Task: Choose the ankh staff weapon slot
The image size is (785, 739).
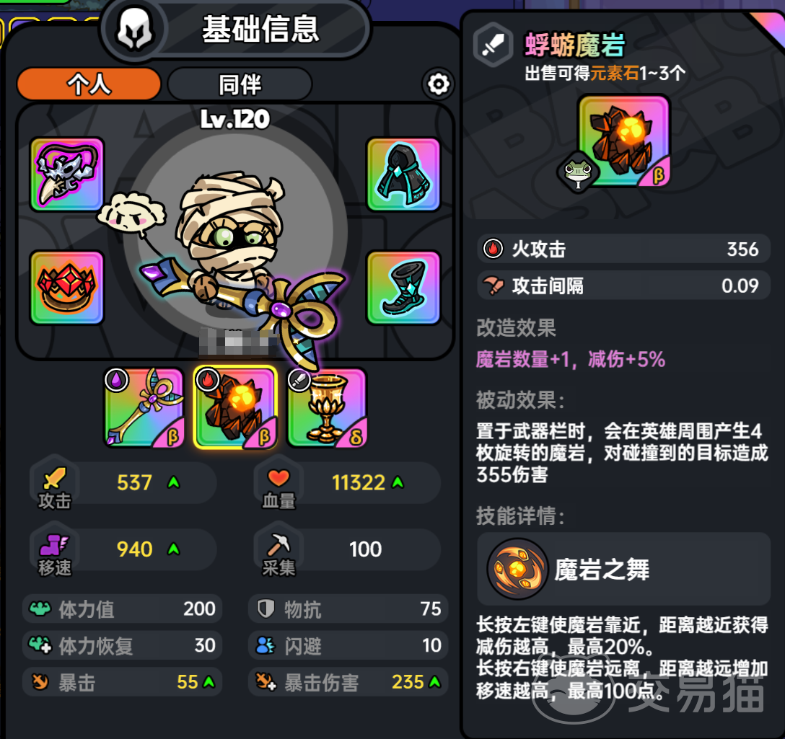Action: click(144, 407)
